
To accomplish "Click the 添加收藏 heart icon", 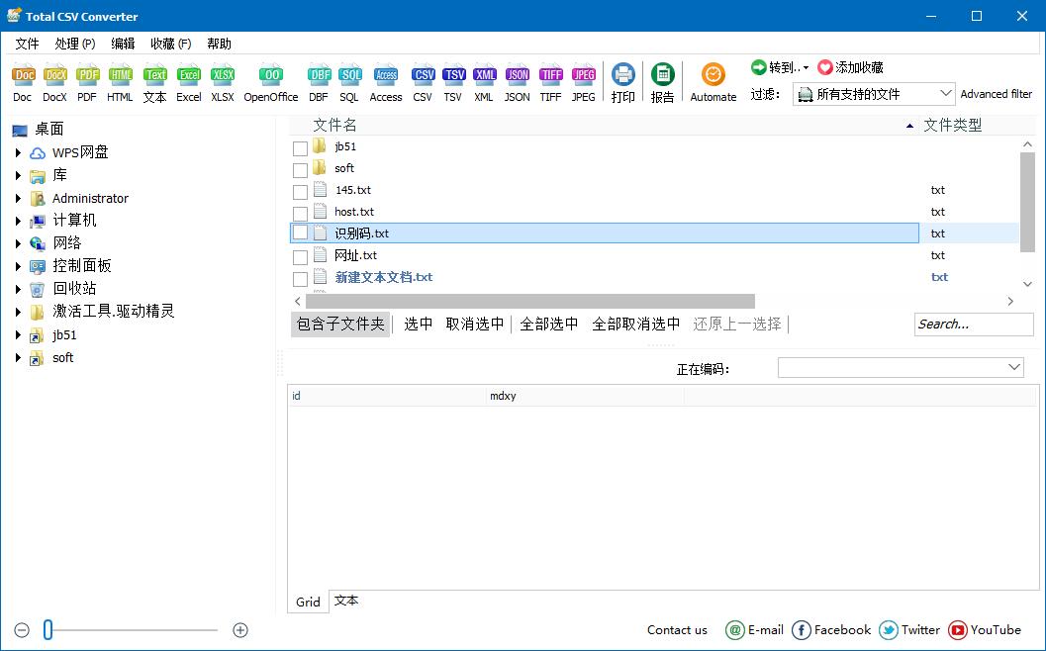I will (825, 67).
